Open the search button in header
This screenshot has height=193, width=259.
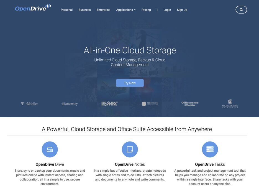pos(241,10)
